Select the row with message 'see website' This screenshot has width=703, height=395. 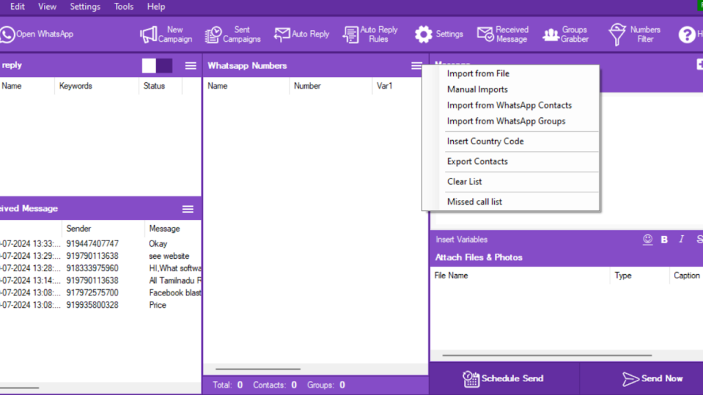click(101, 256)
